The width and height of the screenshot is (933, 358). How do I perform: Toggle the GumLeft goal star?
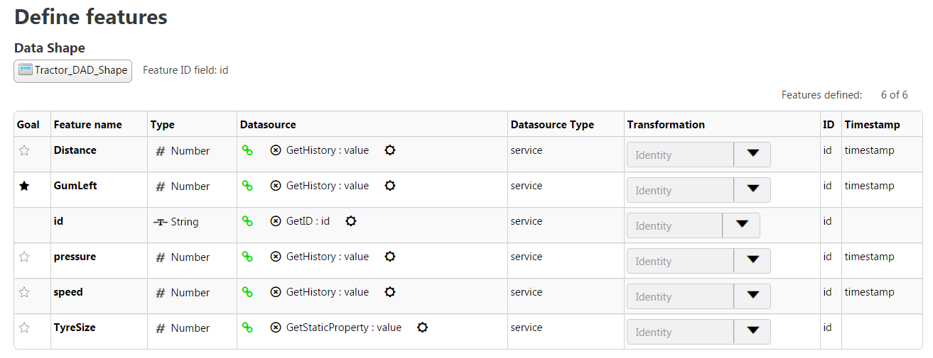coord(24,186)
